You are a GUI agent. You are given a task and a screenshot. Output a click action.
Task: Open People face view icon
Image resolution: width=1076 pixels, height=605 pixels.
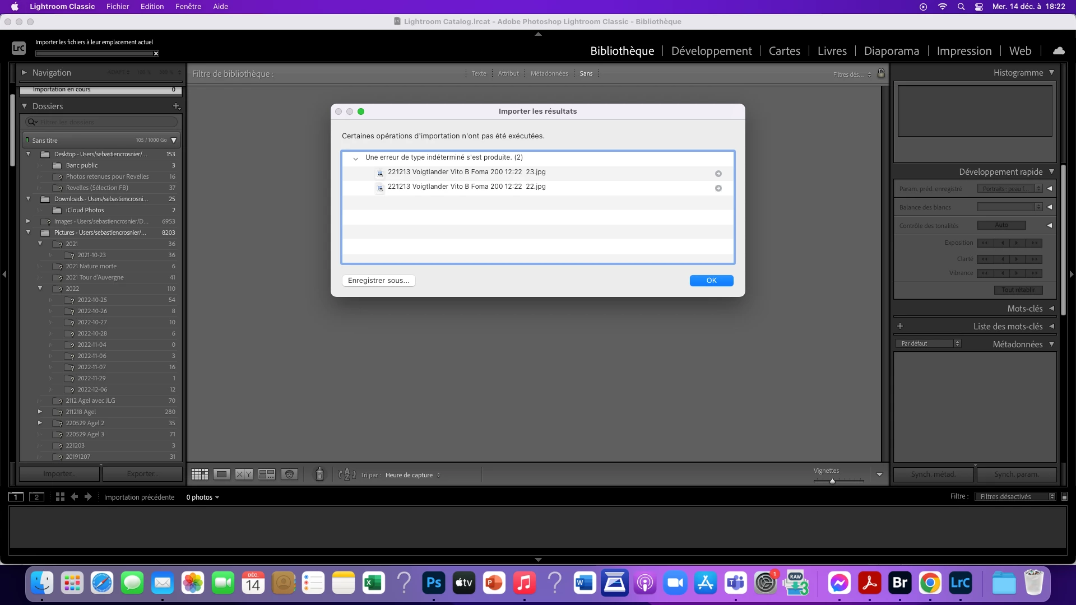[289, 474]
